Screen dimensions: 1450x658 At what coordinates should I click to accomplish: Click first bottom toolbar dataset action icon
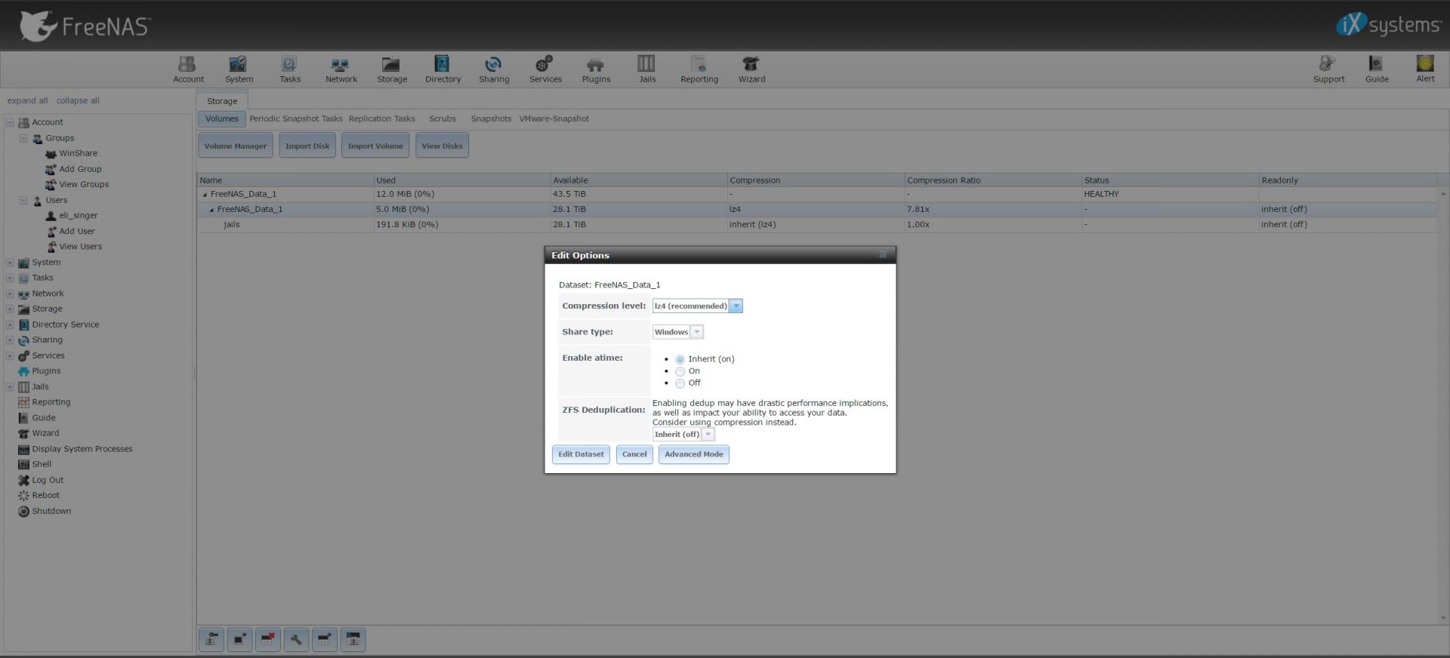click(211, 639)
